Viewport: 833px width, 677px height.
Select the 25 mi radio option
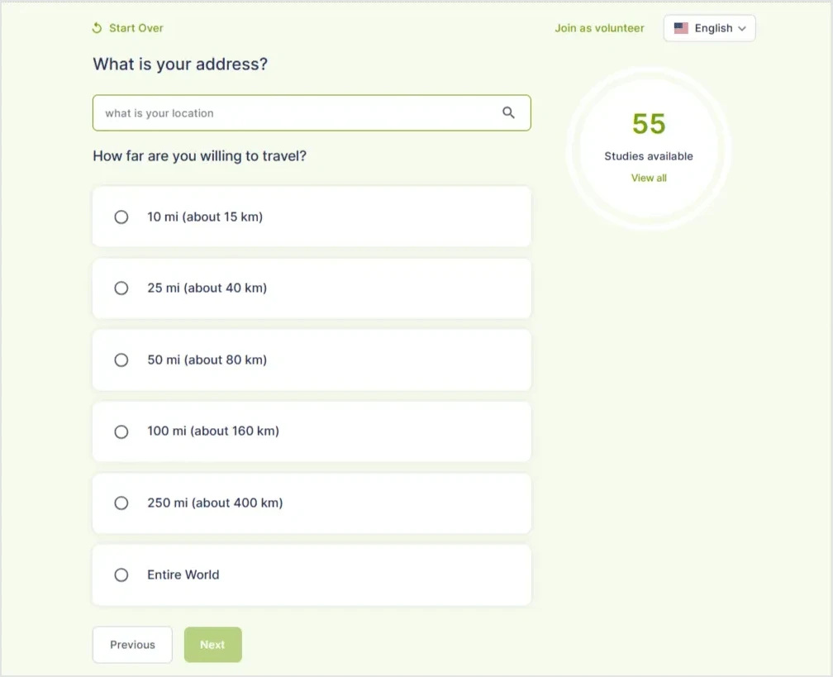coord(121,288)
